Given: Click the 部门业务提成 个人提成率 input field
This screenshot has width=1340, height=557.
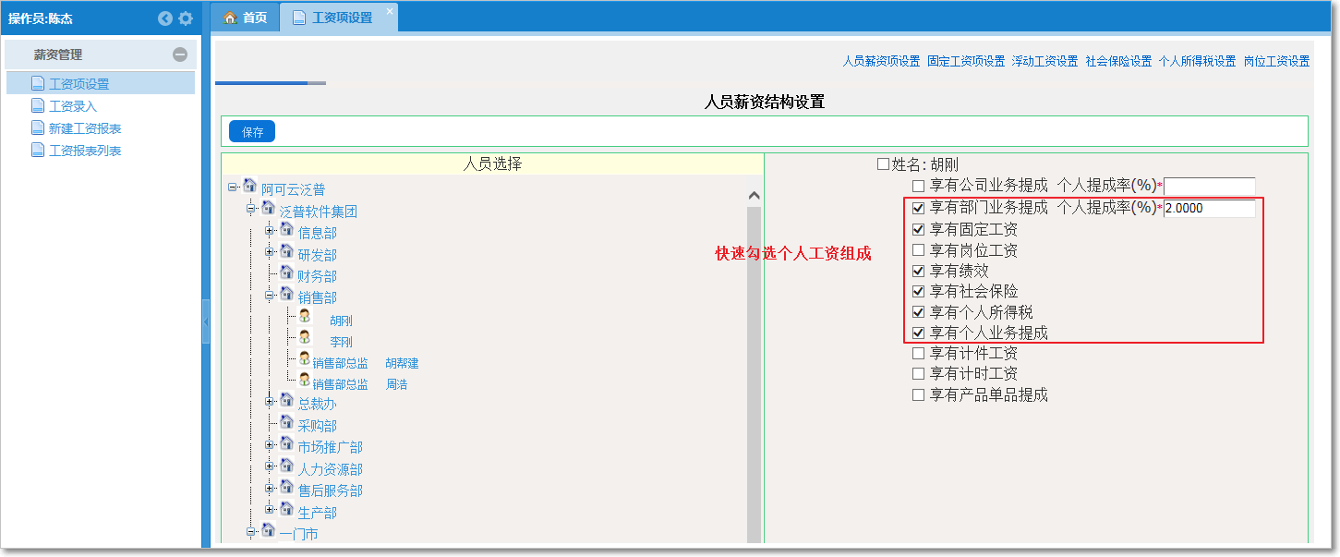Looking at the screenshot, I should coord(1209,209).
